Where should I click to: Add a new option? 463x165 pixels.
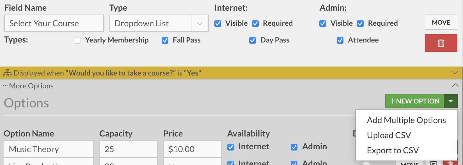click(414, 101)
